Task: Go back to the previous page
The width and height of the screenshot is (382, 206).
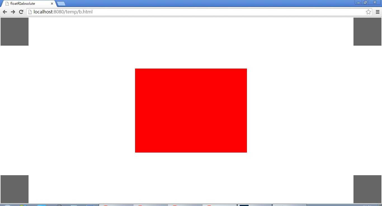Action: pos(5,12)
